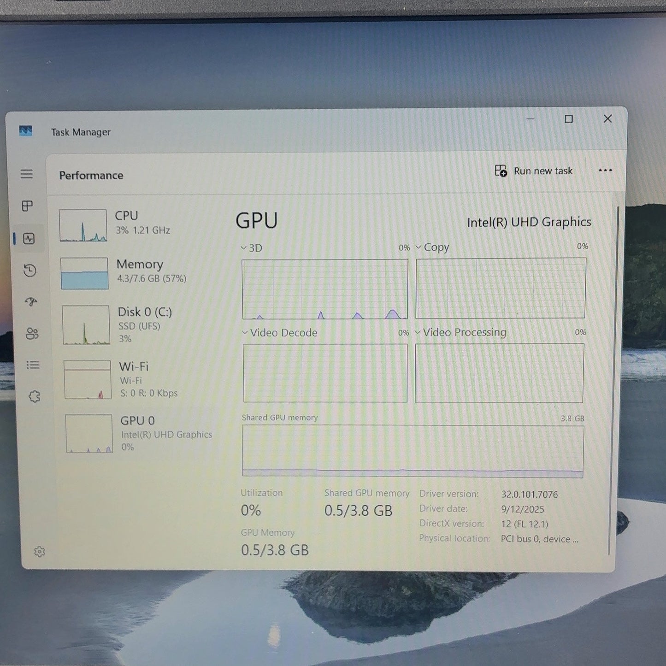Open Task Manager settings gear
The height and width of the screenshot is (666, 666).
[40, 552]
